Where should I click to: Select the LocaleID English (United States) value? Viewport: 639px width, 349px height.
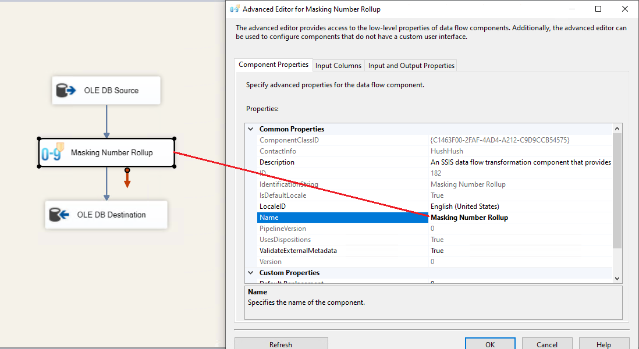coord(464,206)
